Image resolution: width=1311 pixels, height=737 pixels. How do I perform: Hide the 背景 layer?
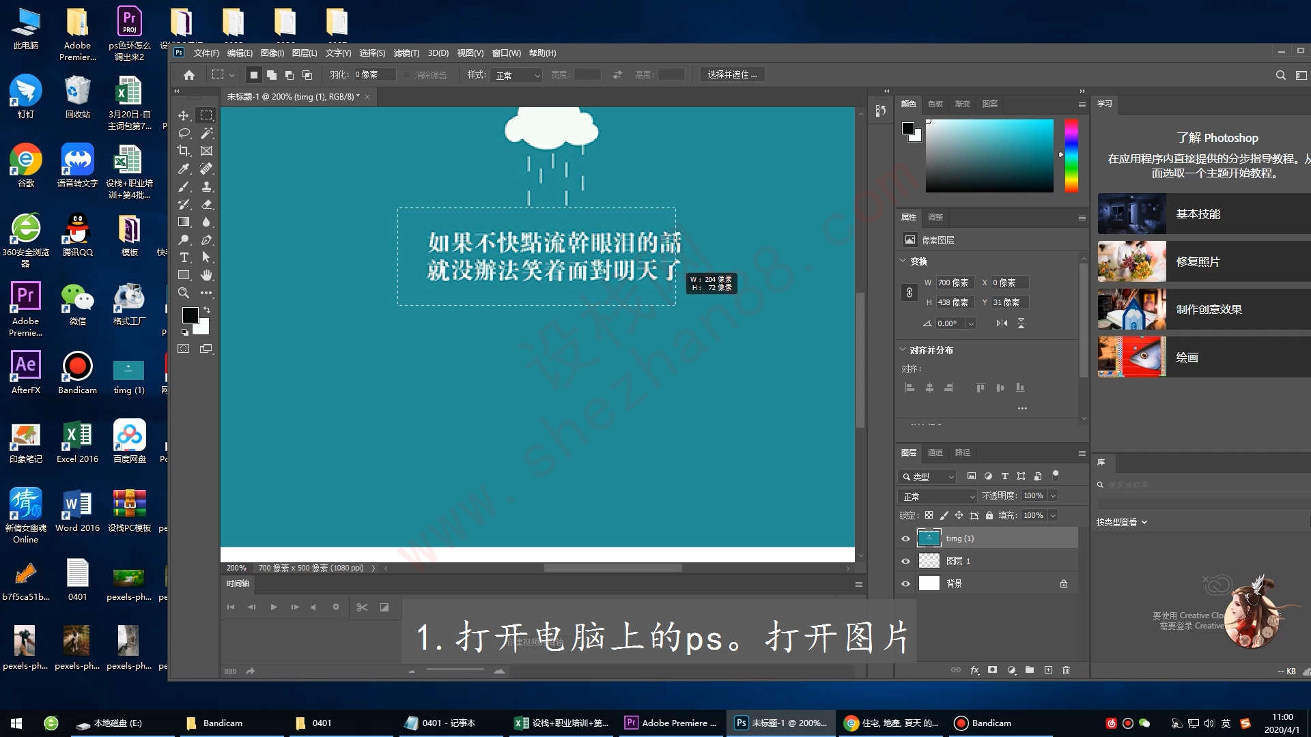point(906,584)
